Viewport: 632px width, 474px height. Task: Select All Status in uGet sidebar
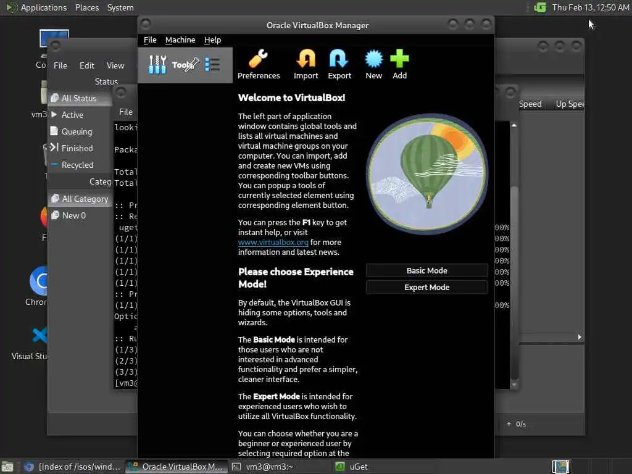[80, 98]
